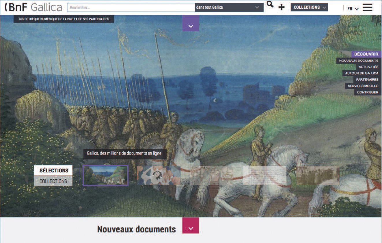Click the magnifying glass search icon
The height and width of the screenshot is (243, 382).
coord(270,4)
